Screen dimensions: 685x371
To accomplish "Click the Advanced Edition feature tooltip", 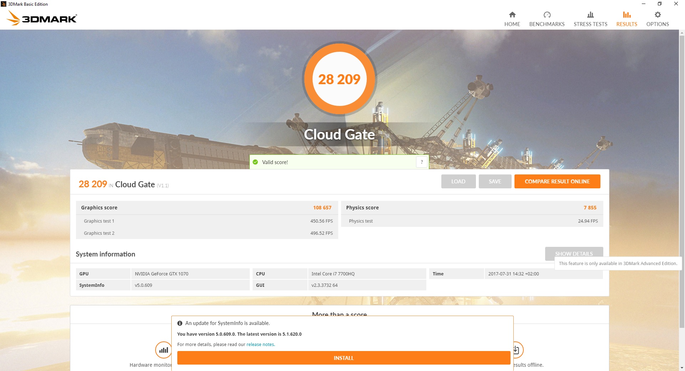I will 618,263.
